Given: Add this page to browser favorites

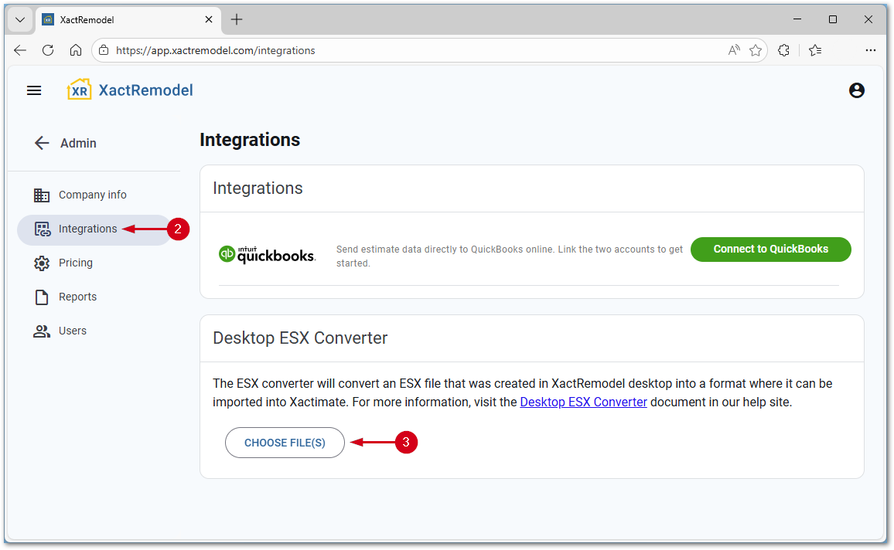Looking at the screenshot, I should coord(756,50).
